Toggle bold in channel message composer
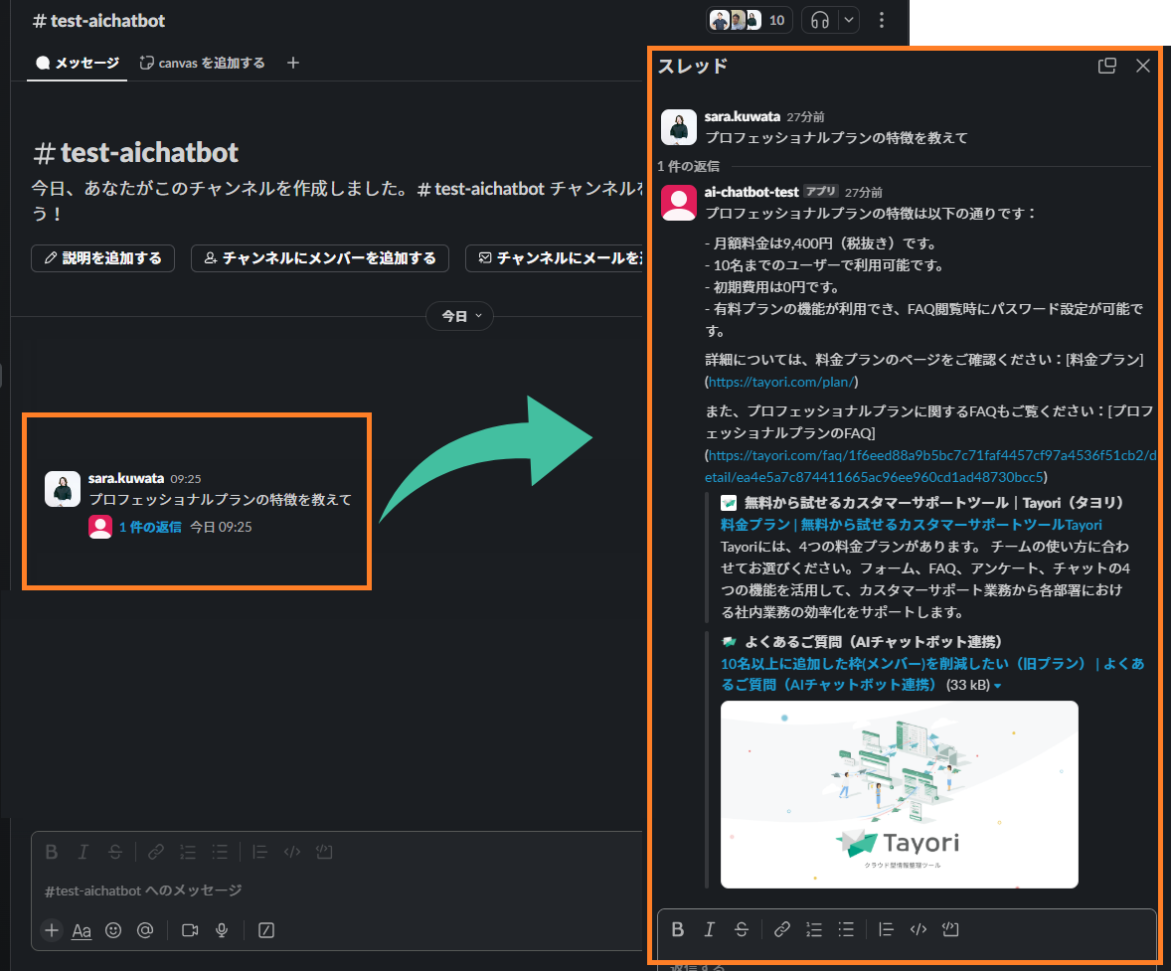 click(x=52, y=852)
